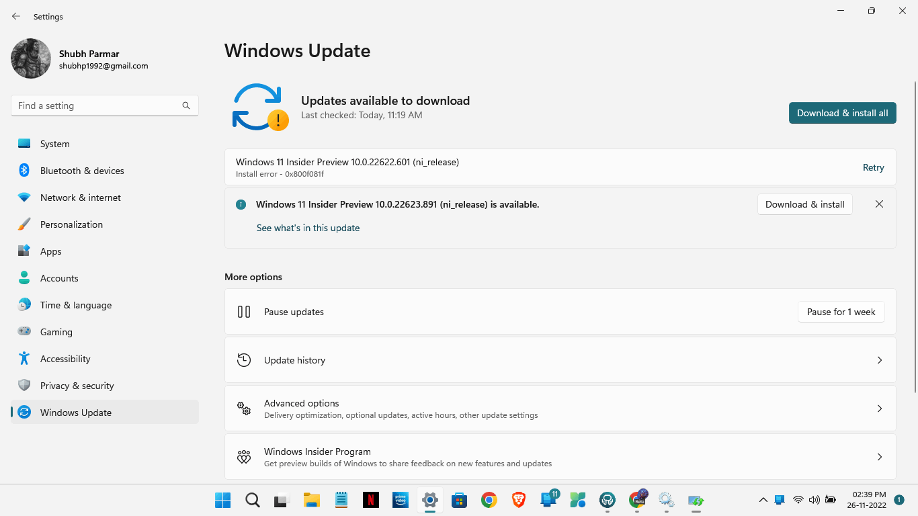Click the page vertical scrollbar
918x516 pixels.
click(x=915, y=236)
